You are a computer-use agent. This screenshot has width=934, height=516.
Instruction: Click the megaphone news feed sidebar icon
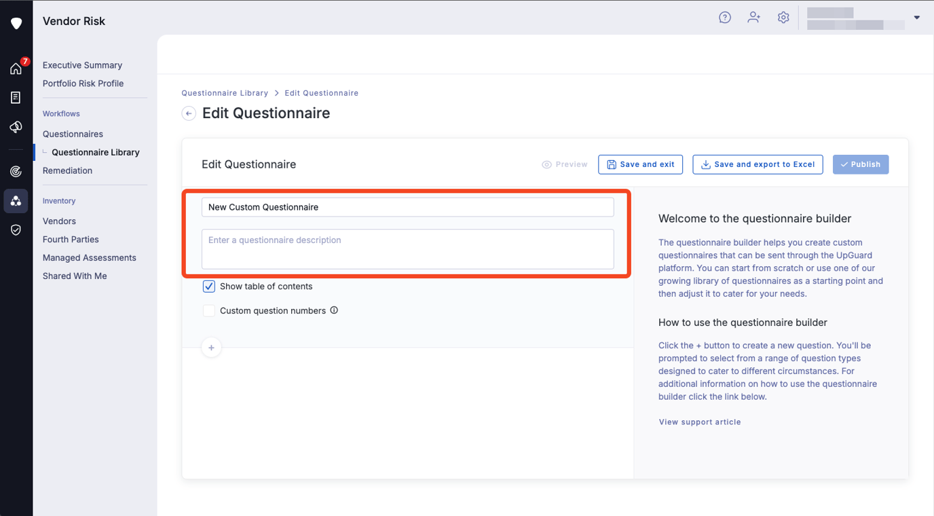point(16,127)
